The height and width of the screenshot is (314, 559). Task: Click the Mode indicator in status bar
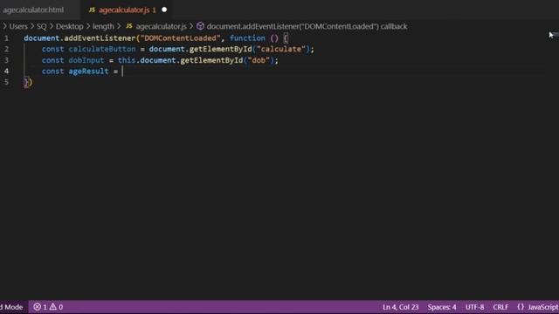(11, 307)
